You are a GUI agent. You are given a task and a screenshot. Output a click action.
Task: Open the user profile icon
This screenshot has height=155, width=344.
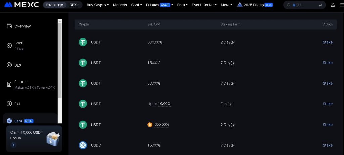point(332,5)
